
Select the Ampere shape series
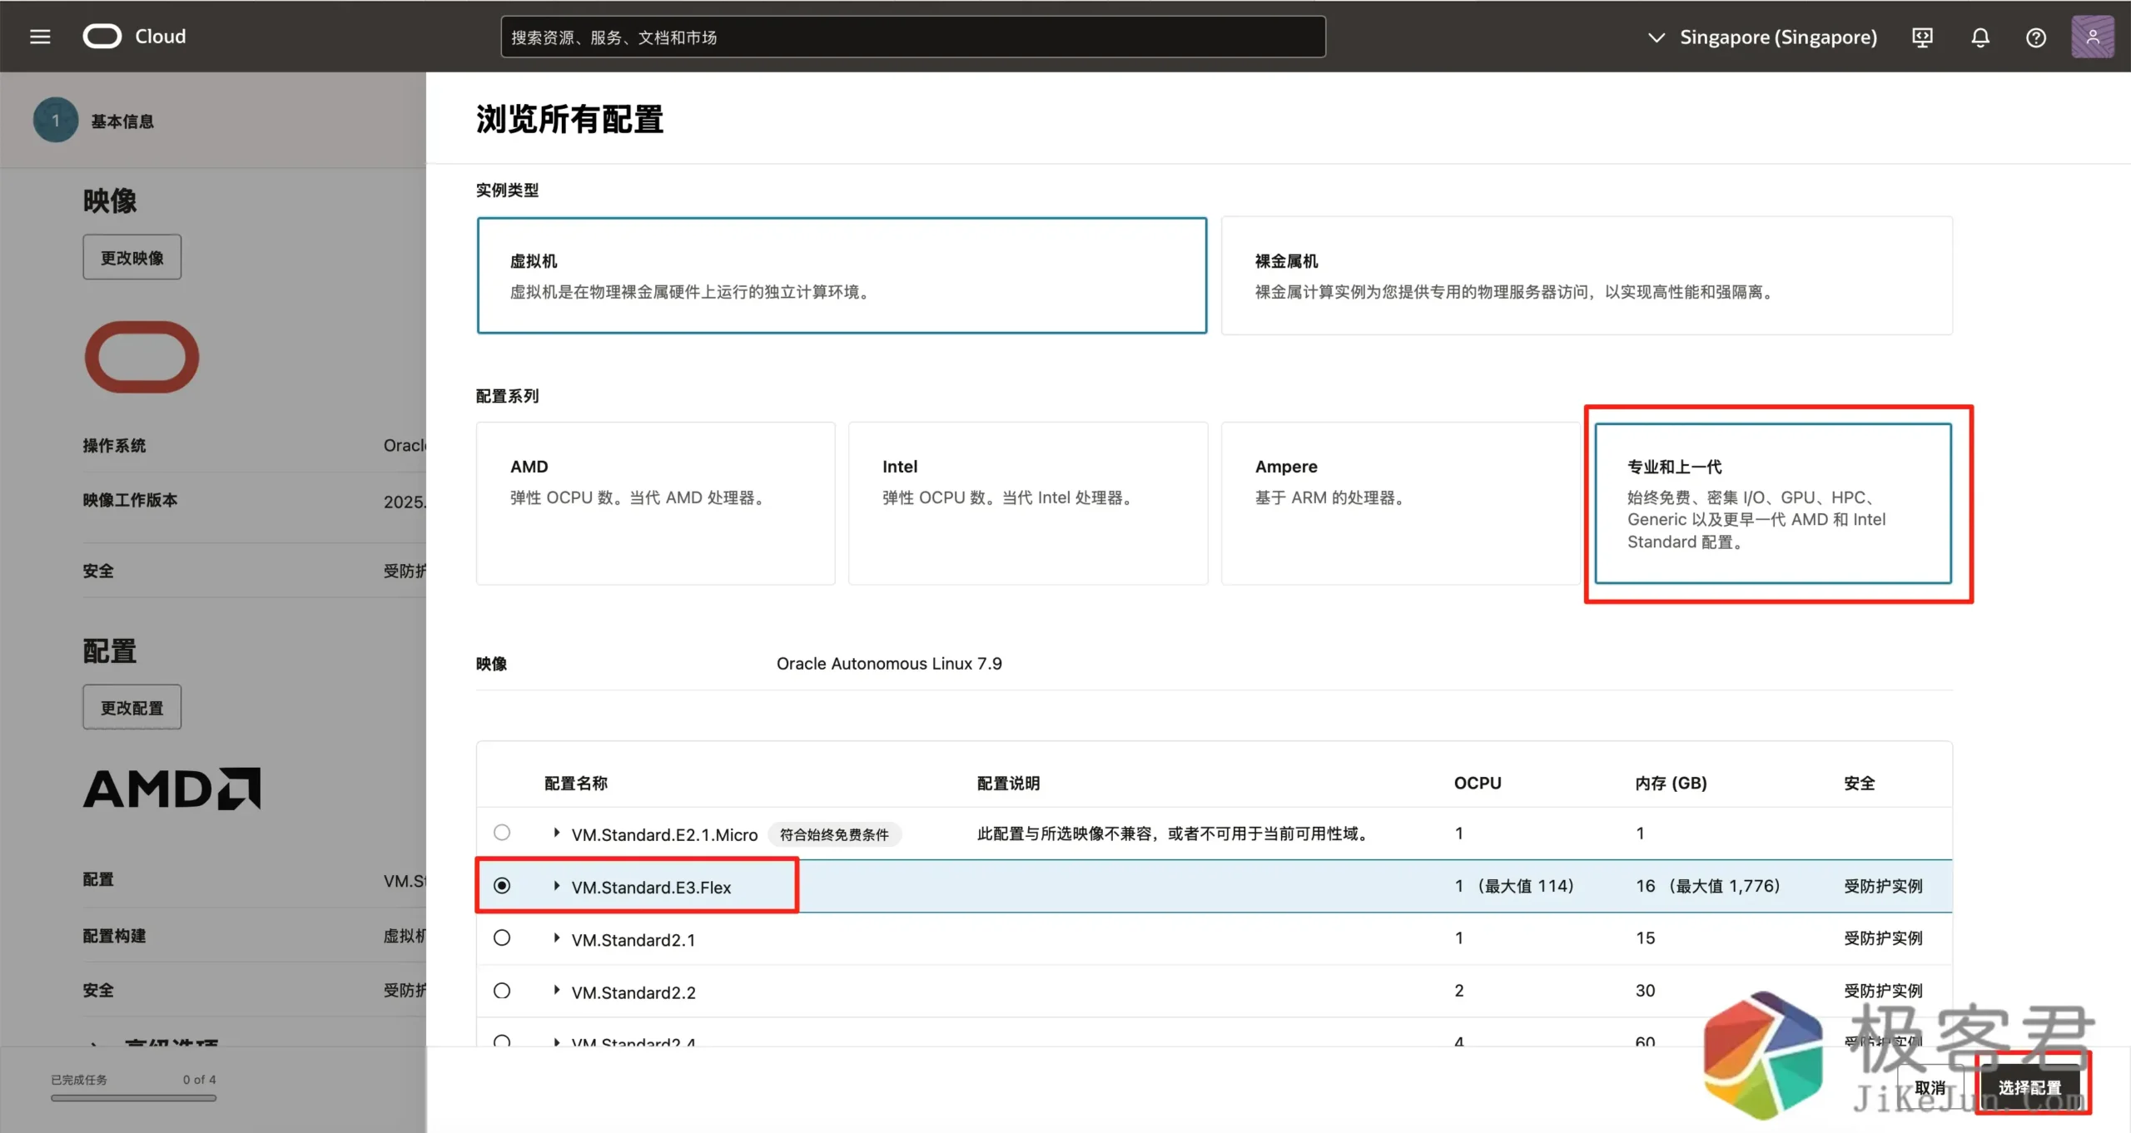1400,503
